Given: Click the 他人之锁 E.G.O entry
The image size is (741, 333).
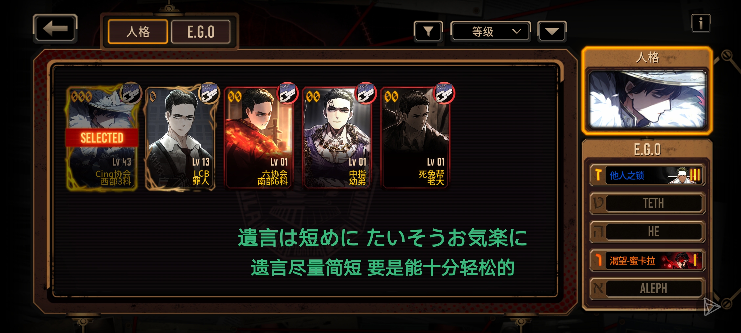Looking at the screenshot, I should point(647,175).
